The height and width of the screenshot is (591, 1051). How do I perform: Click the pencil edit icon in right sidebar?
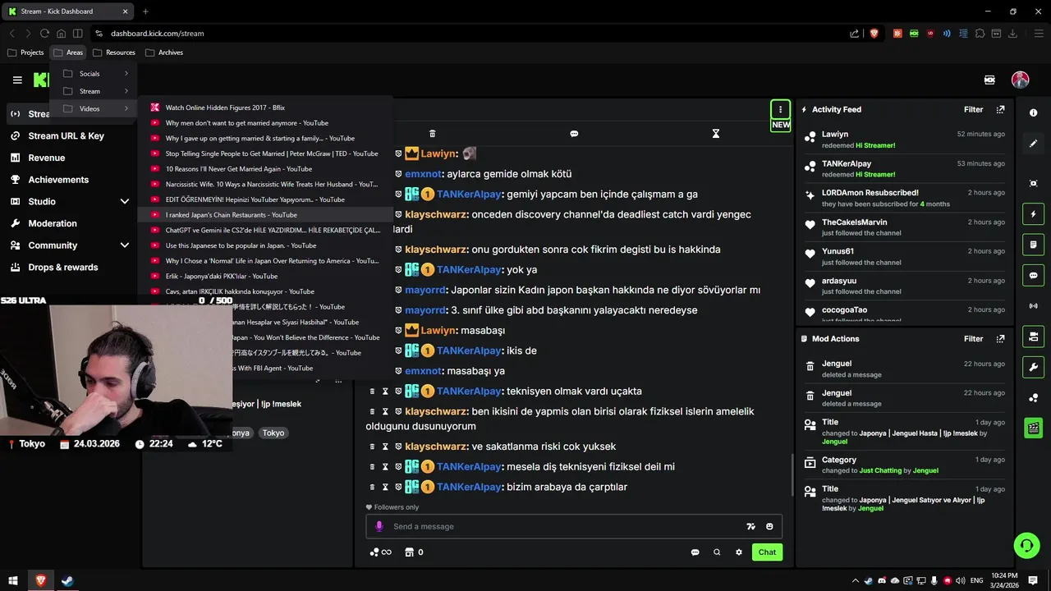pos(1034,143)
